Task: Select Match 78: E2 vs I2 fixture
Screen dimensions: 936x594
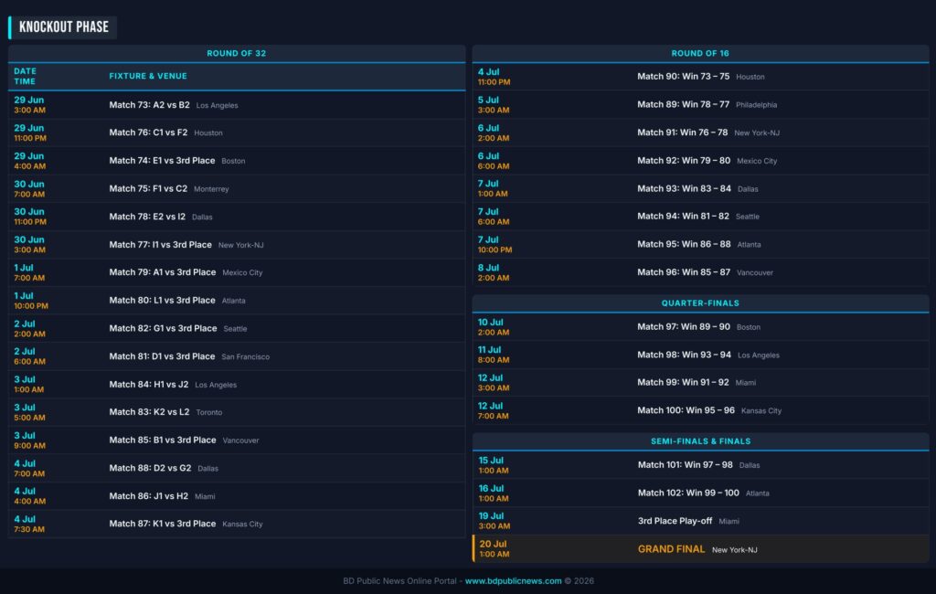Action: point(147,217)
